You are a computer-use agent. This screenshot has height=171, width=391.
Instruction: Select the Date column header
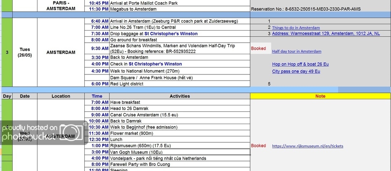point(25,96)
